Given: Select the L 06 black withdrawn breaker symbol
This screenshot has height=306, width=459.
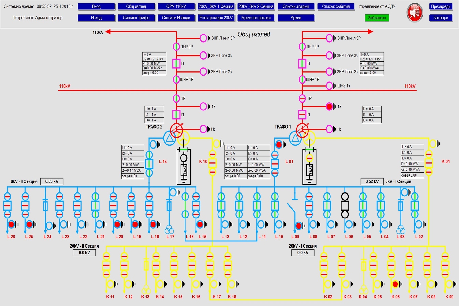Looking at the screenshot, I should pyautogui.click(x=345, y=205).
